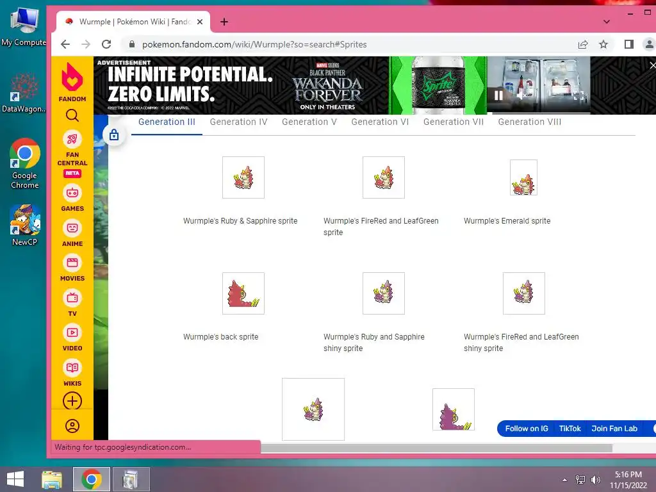Open the Fandom sidebar search icon
The width and height of the screenshot is (656, 492).
(72, 115)
